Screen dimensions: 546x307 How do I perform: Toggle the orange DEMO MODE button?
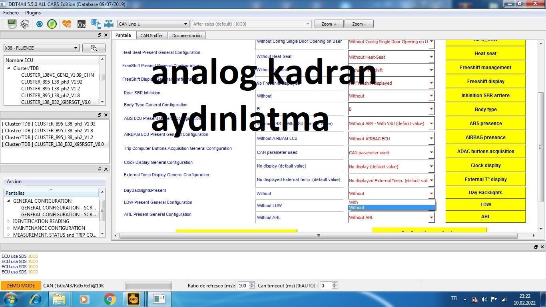[20, 285]
